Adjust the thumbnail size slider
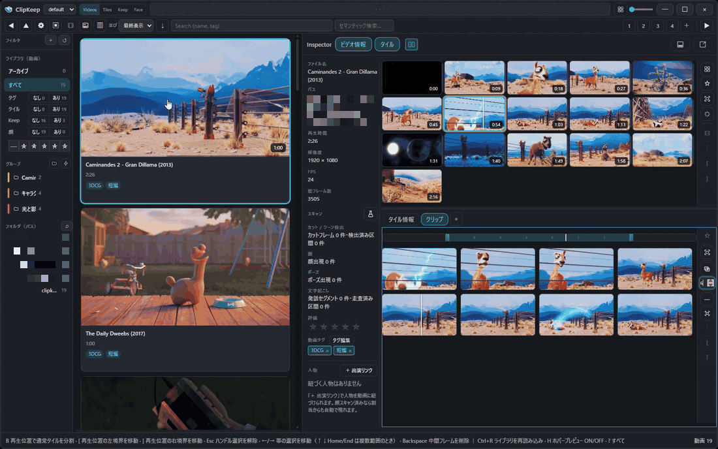 641,9
